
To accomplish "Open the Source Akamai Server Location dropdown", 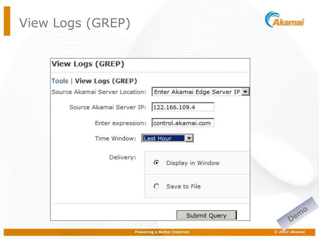I will [x=201, y=92].
